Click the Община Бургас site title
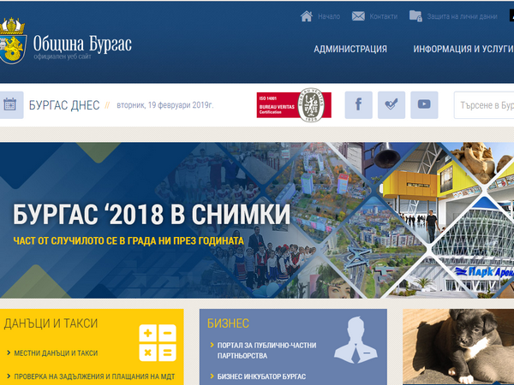514x385 pixels. pos(82,44)
